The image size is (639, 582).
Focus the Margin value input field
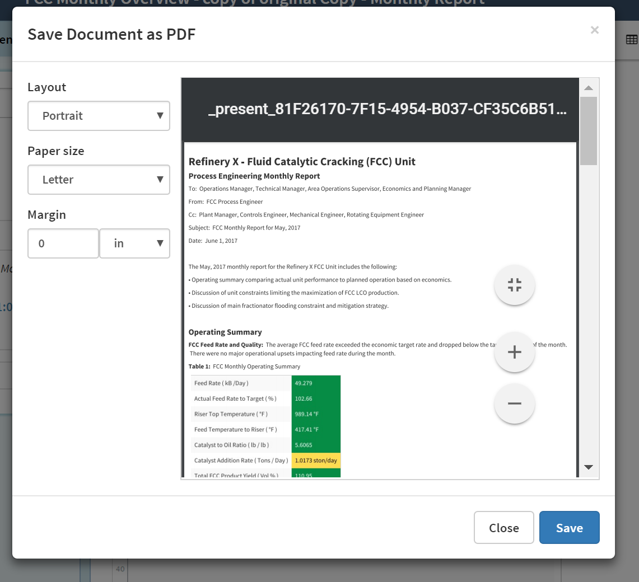[63, 243]
